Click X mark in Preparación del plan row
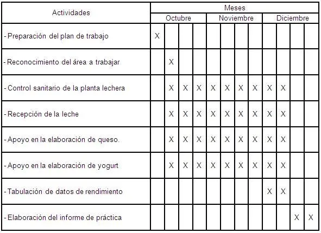Image resolution: width=321 pixels, height=233 pixels. click(157, 36)
